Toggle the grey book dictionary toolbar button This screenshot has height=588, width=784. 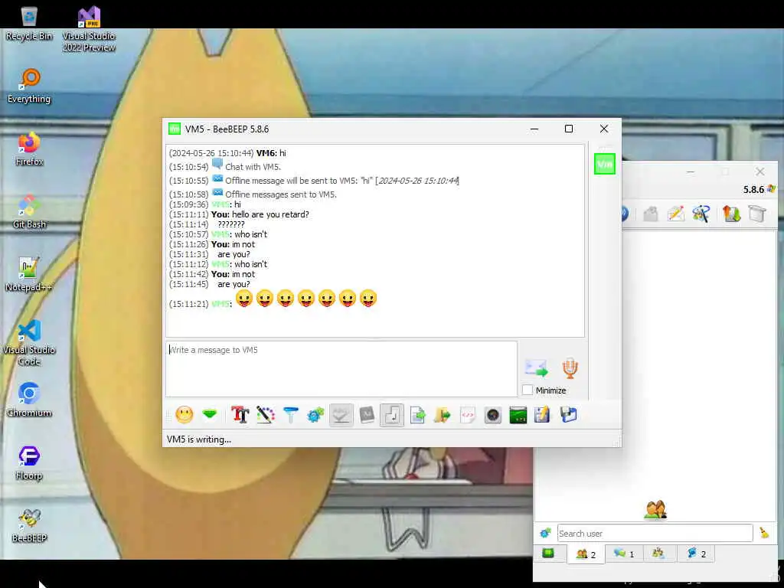coord(367,414)
